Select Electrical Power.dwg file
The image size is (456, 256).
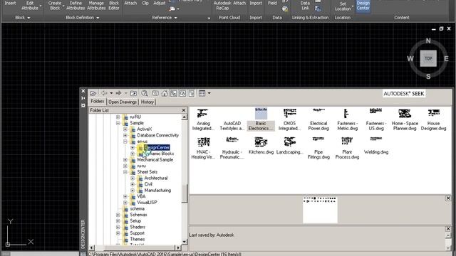click(318, 119)
